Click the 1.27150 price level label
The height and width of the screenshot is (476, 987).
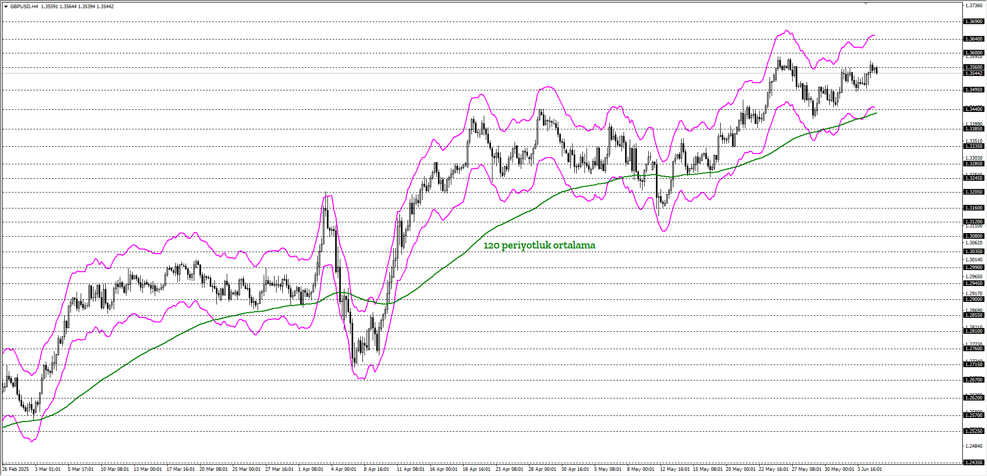pyautogui.click(x=973, y=365)
